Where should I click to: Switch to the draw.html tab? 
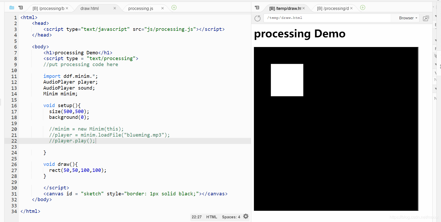pos(90,9)
